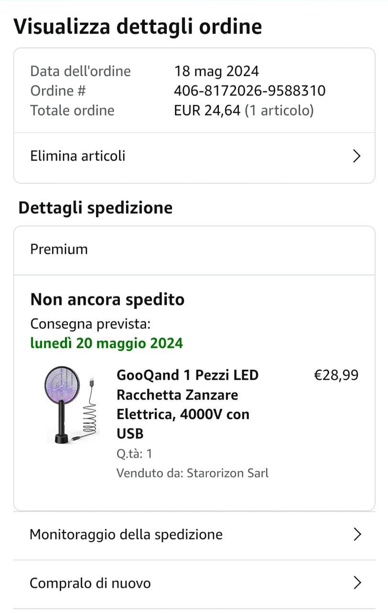Image resolution: width=388 pixels, height=613 pixels.
Task: Tap the Non ancora spedito status heading
Action: (108, 300)
